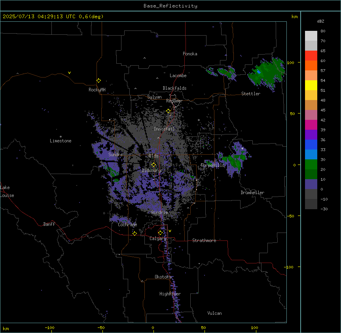Click the yellow station marker below Cochrane
This screenshot has width=341, height=333.
pyautogui.click(x=135, y=233)
